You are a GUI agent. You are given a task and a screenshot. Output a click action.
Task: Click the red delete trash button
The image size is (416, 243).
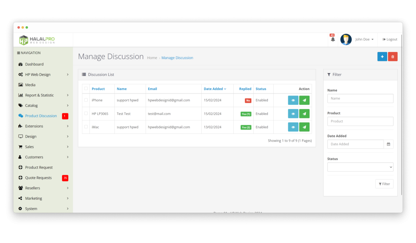coord(393,56)
